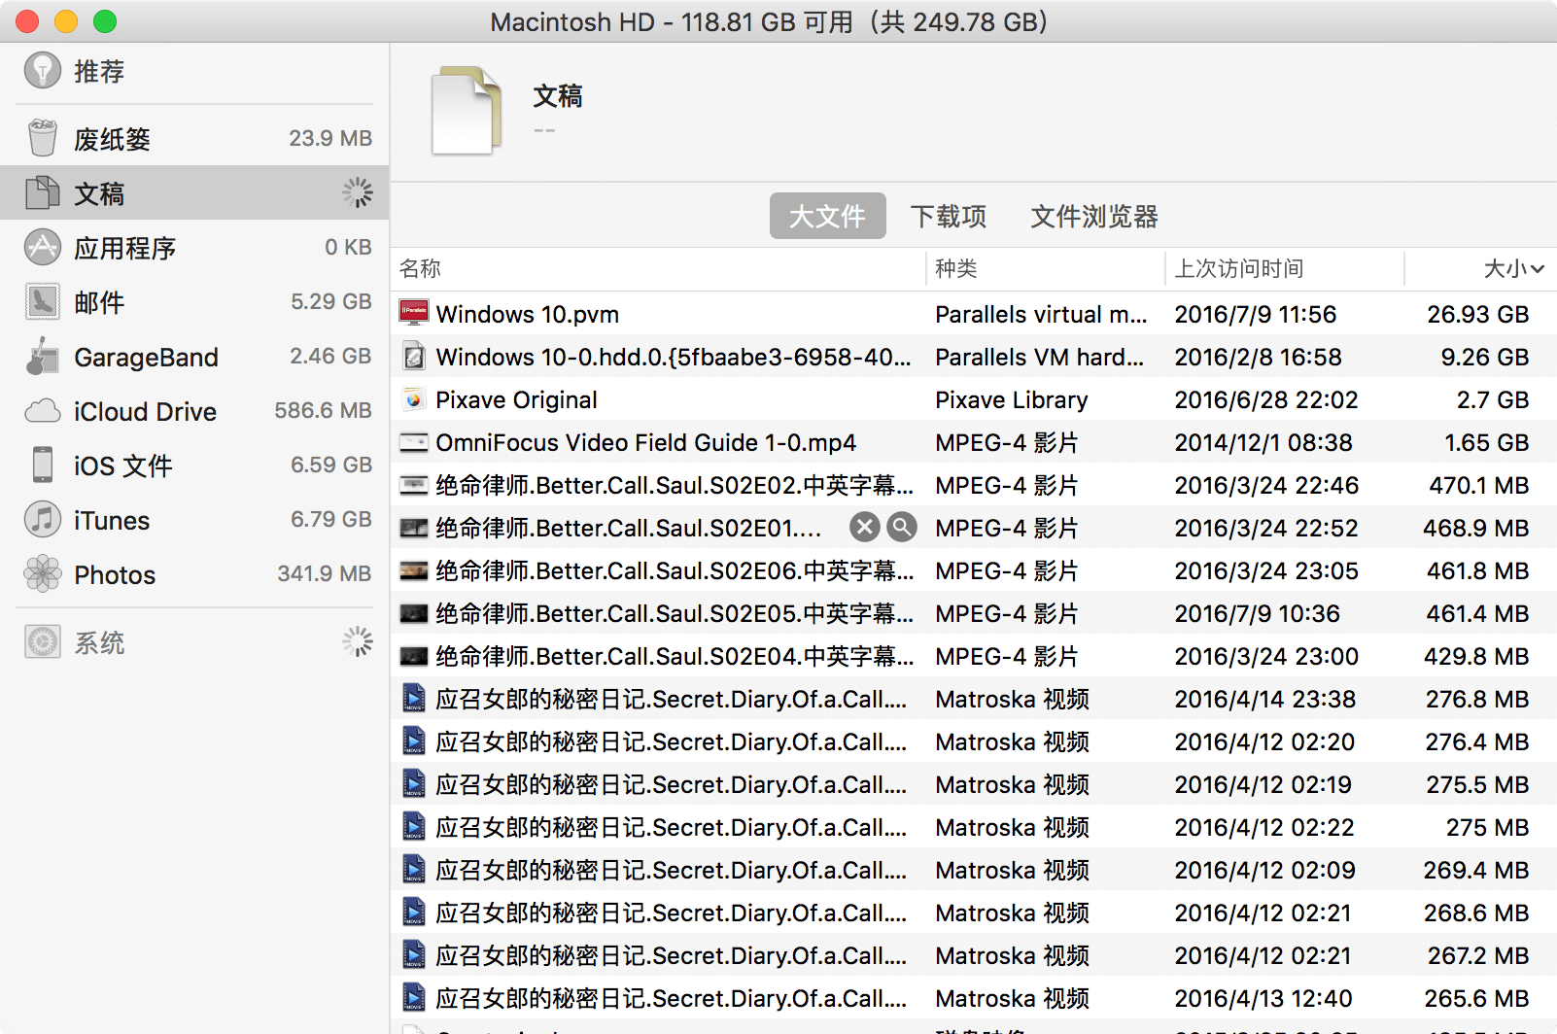
Task: Click the Documents icon in sidebar
Action: point(43,192)
